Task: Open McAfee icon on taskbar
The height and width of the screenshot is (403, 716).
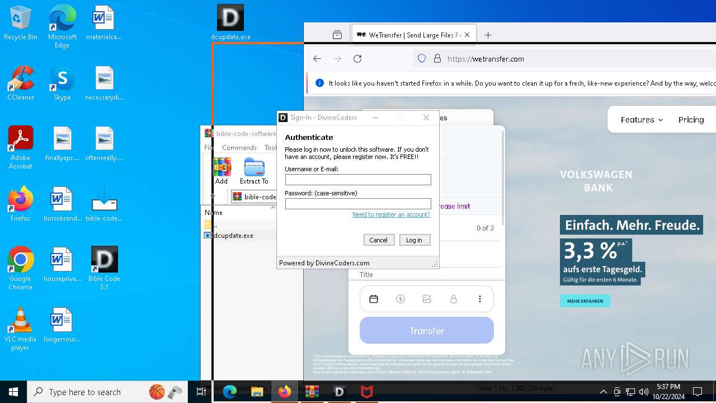Action: tap(367, 392)
